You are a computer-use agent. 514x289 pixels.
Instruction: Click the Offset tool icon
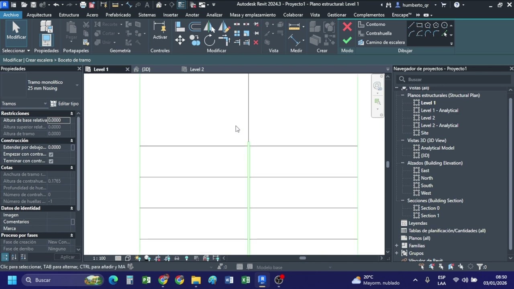pyautogui.click(x=195, y=27)
